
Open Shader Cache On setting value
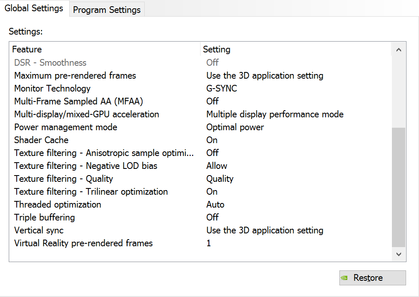pyautogui.click(x=212, y=140)
